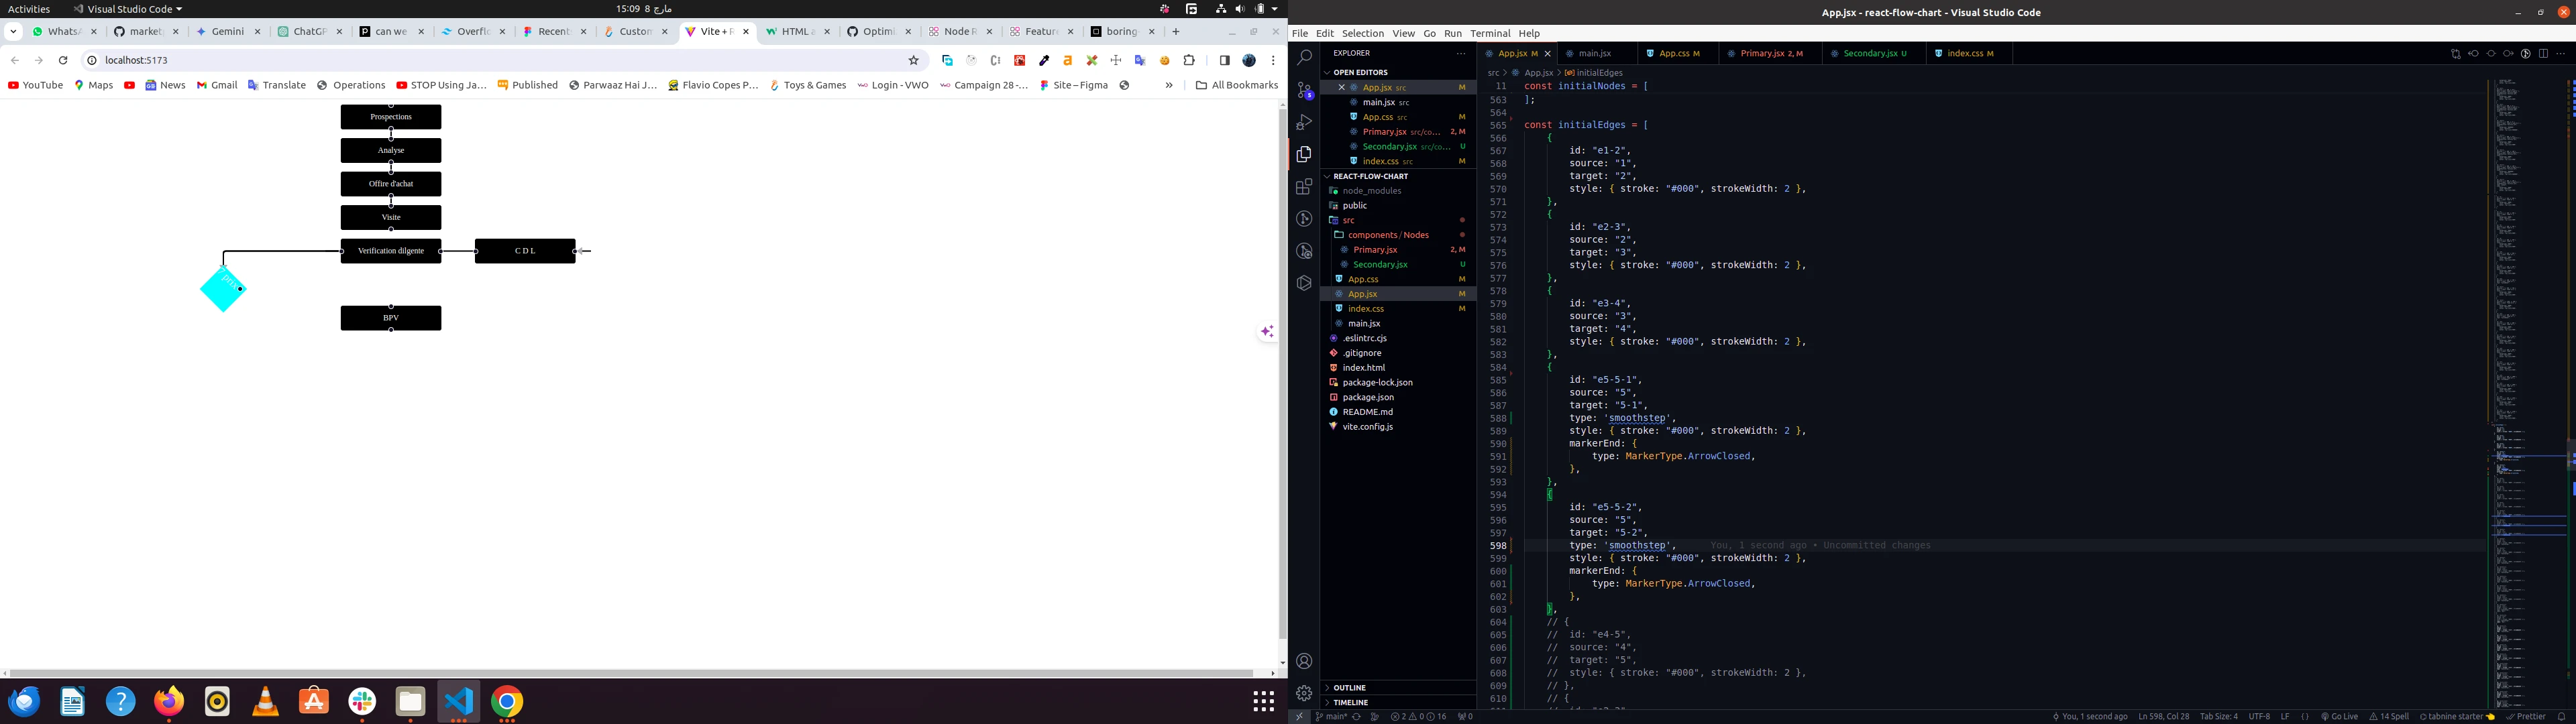
Task: Open the Accounts icon in activity bar
Action: (1304, 661)
